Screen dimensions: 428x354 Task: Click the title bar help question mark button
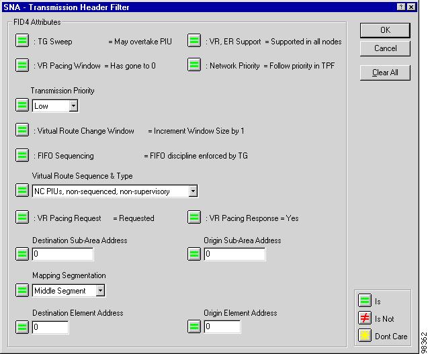pyautogui.click(x=401, y=7)
